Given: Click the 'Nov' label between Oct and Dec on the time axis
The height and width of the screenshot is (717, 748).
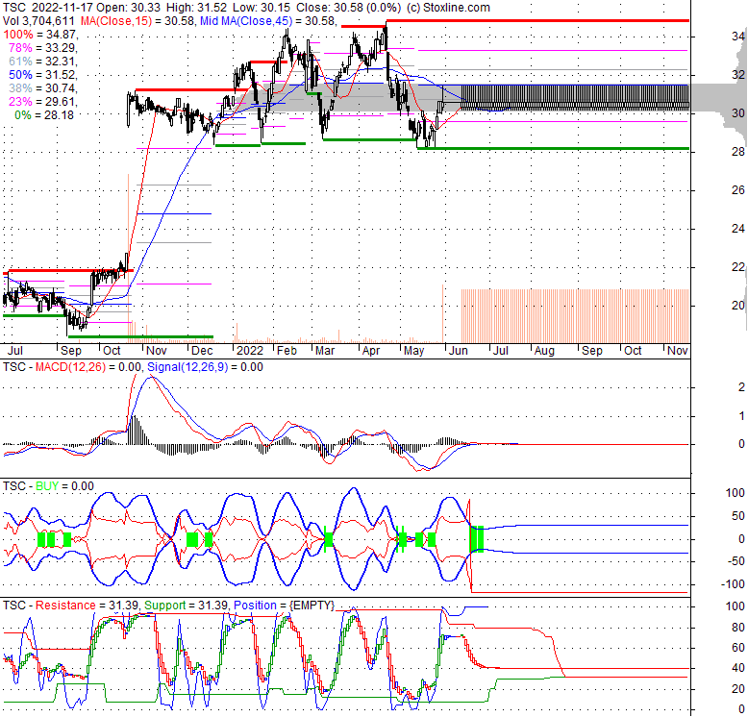Looking at the screenshot, I should pyautogui.click(x=156, y=351).
